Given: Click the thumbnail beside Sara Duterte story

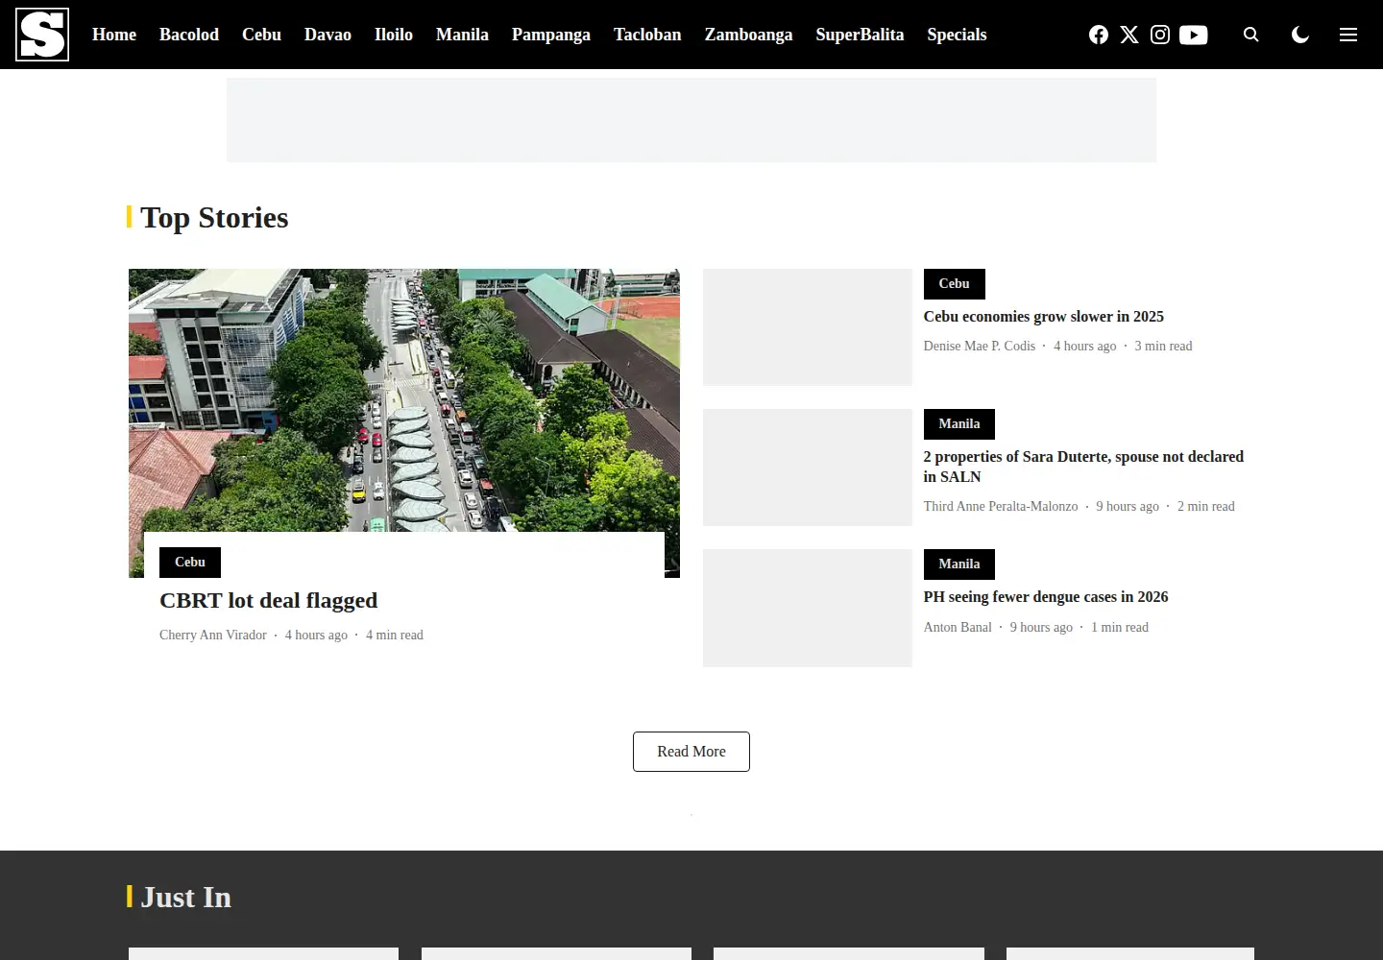Looking at the screenshot, I should (x=808, y=468).
